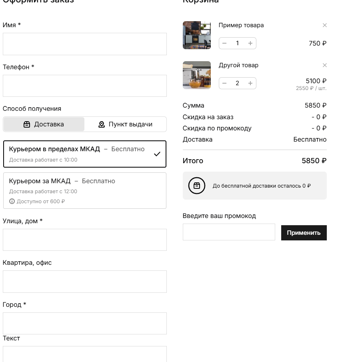Select Курьером в пределах МКАД option
338x362 pixels.
tap(84, 154)
